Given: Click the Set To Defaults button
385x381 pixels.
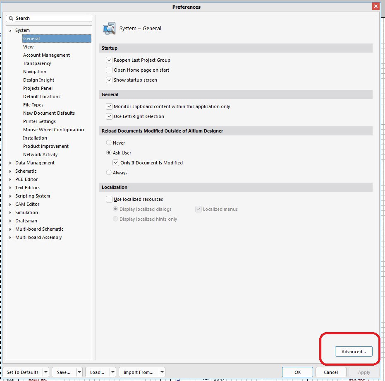Looking at the screenshot, I should coord(23,372).
